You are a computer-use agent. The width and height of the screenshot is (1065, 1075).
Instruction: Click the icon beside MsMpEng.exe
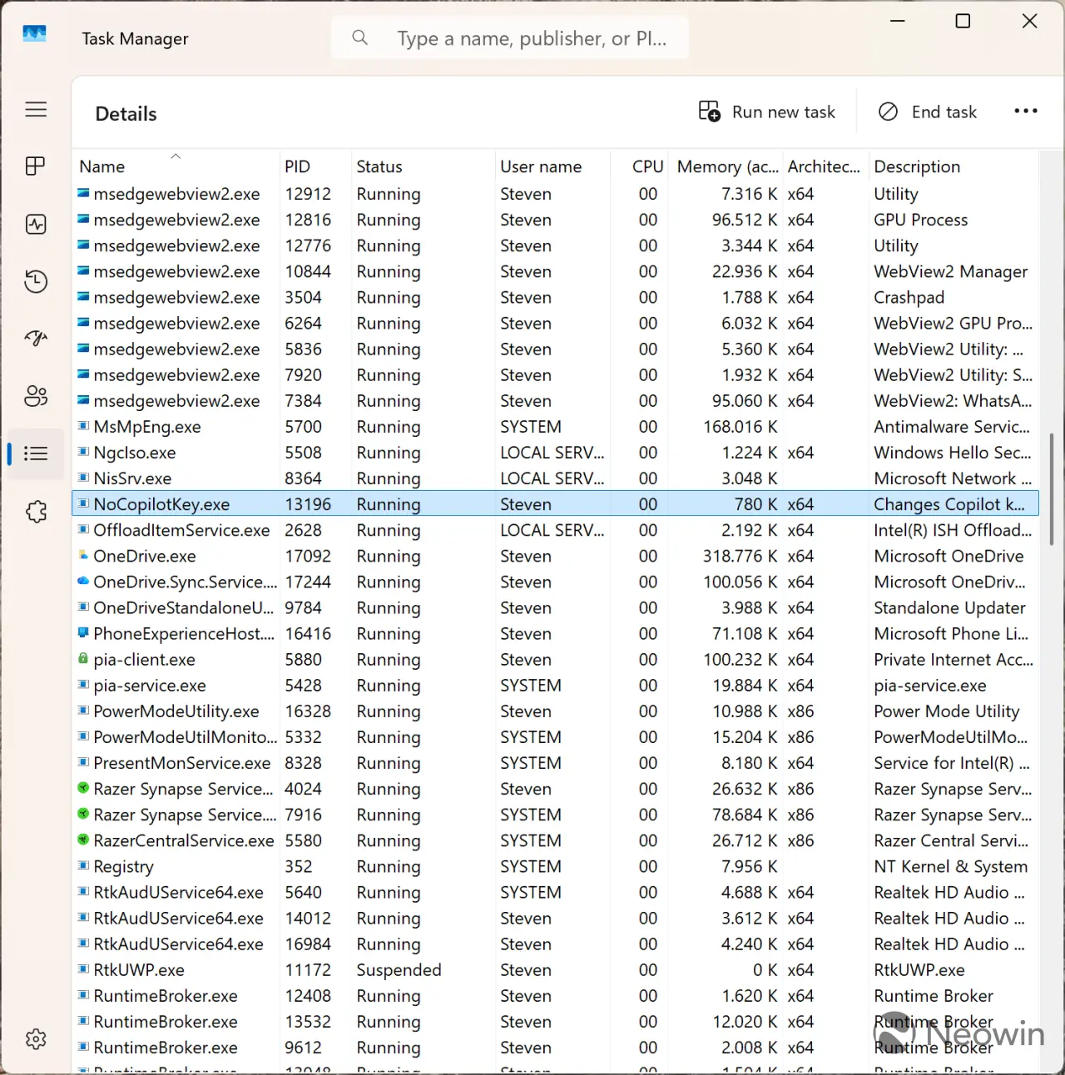83,426
